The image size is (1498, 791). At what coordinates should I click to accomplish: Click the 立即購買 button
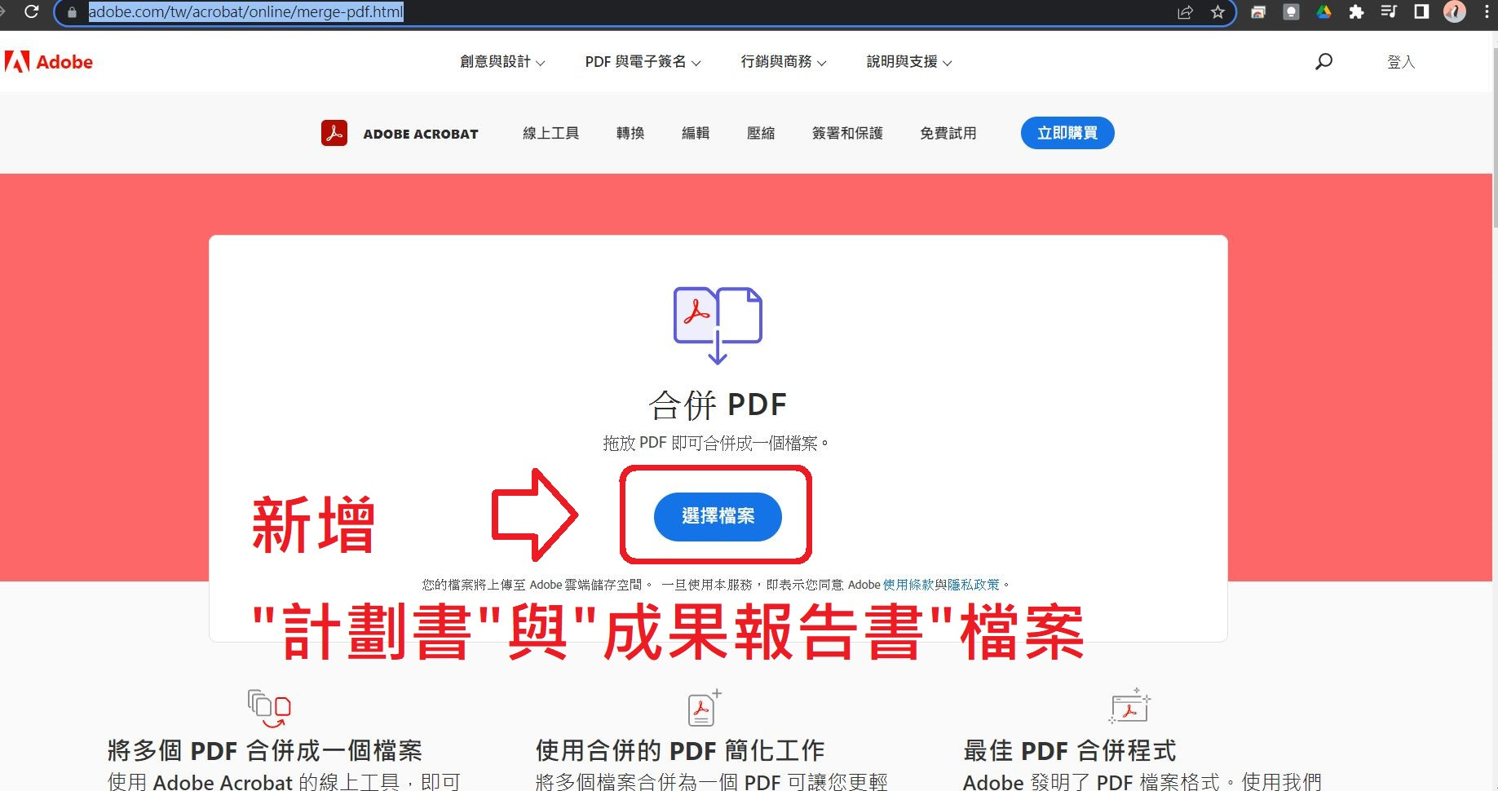point(1067,133)
